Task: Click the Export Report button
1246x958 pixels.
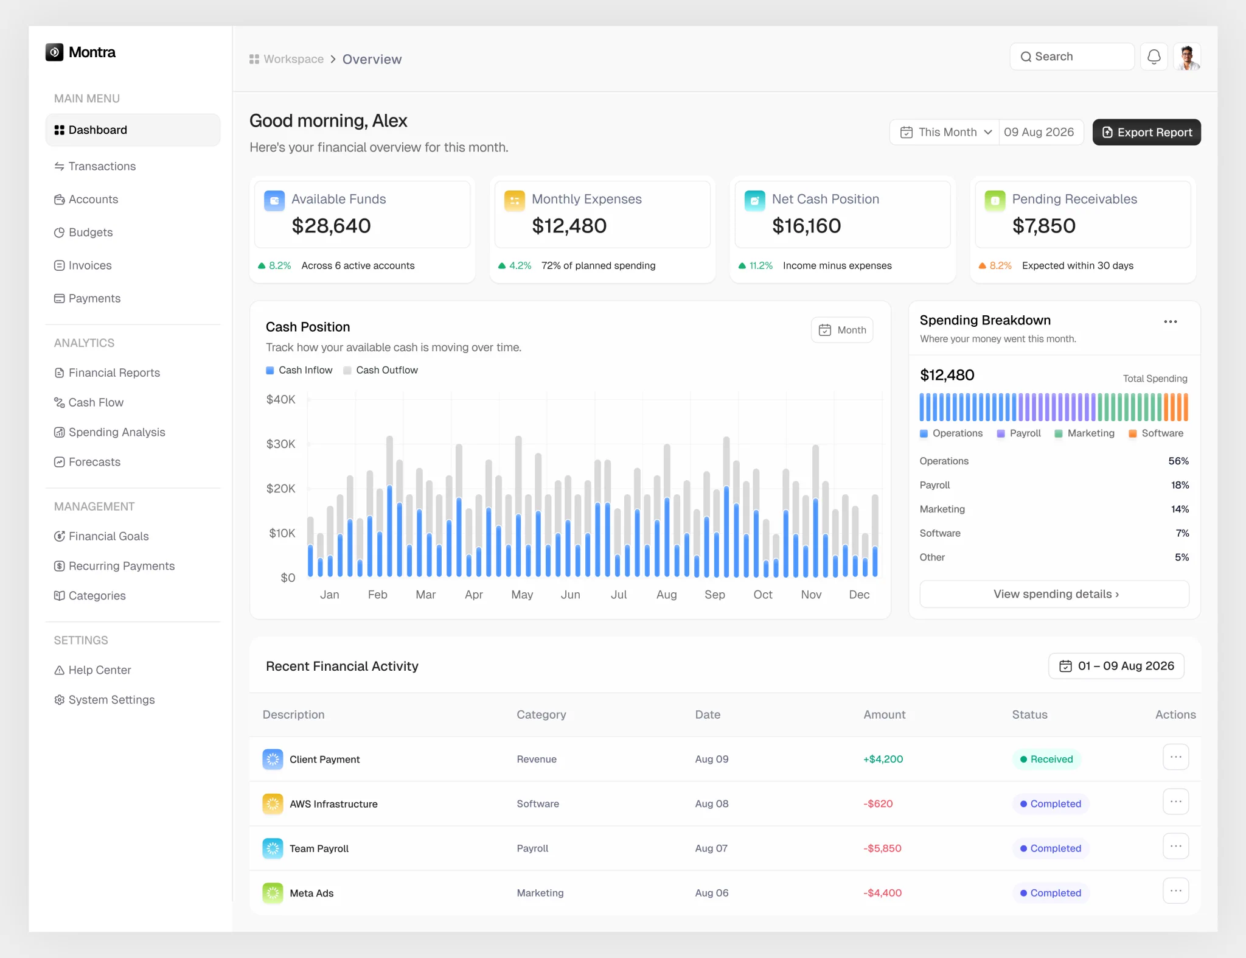Action: click(1146, 132)
